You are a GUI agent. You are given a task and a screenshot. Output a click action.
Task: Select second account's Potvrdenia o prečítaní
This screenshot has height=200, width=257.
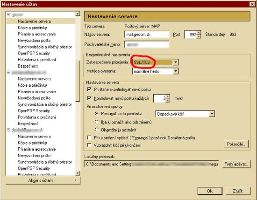point(37,117)
